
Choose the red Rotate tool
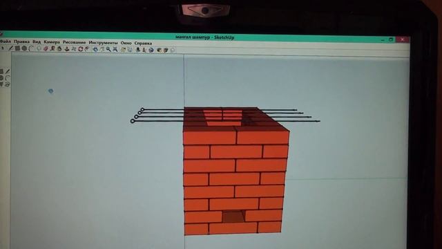(x=80, y=49)
